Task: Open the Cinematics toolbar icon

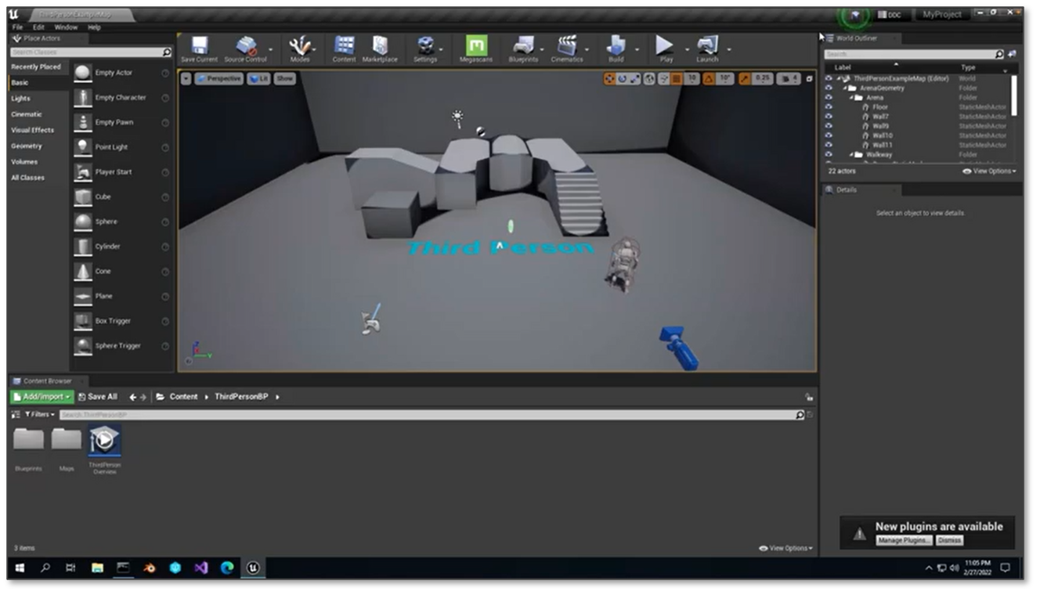Action: tap(567, 49)
